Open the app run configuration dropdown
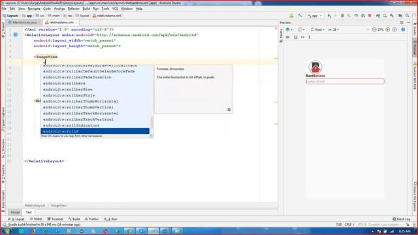The height and width of the screenshot is (235, 418). pos(315,16)
